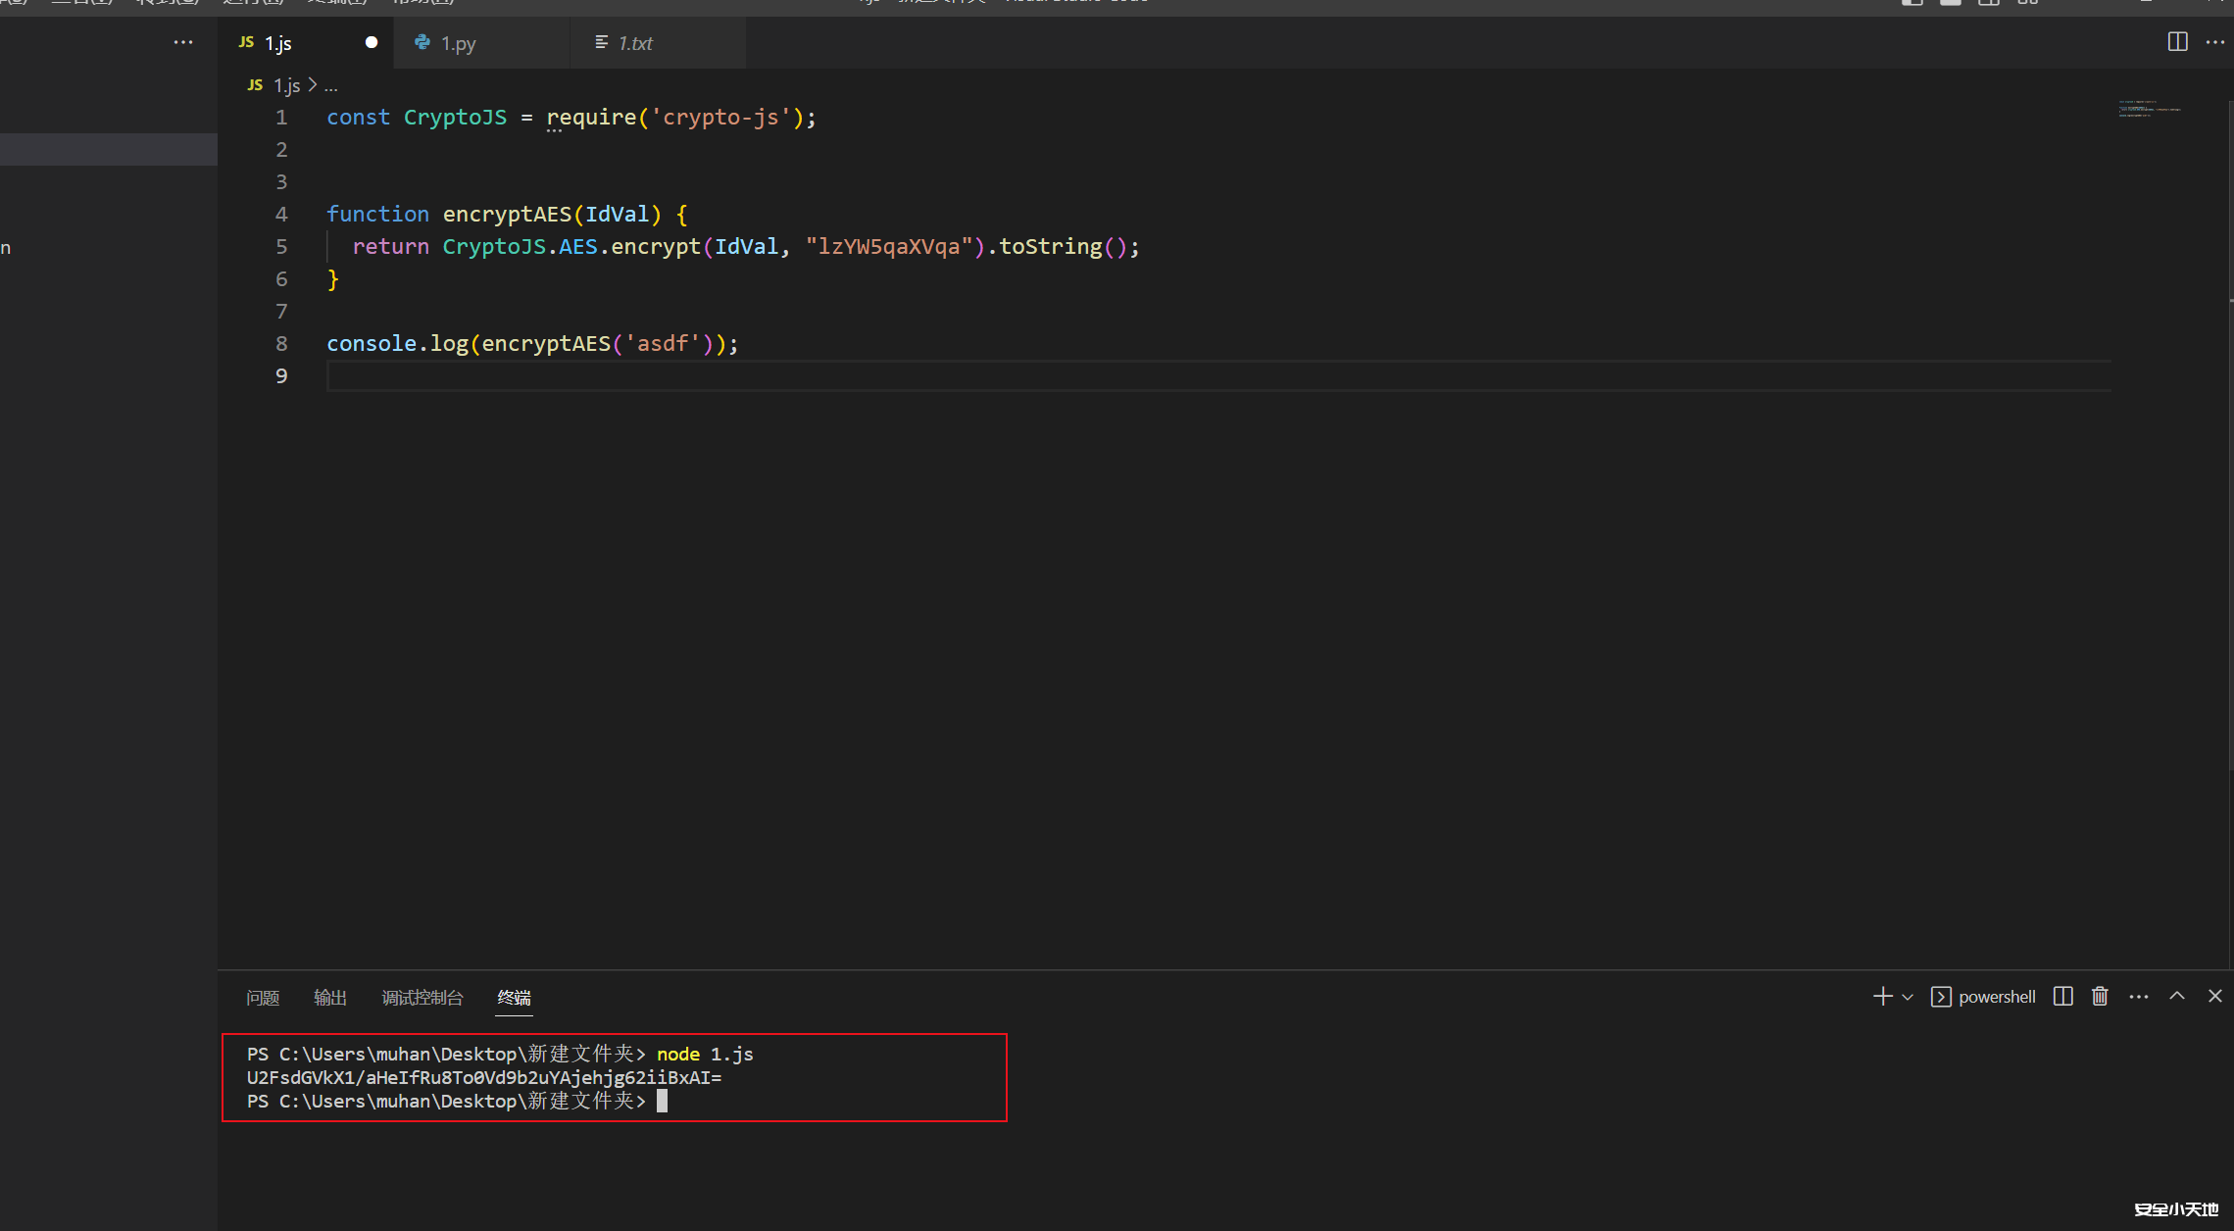
Task: Split the editor to the right
Action: 2177,42
